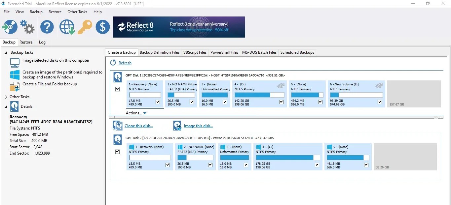
Task: Open settings gears toolbar icon
Action: [x=27, y=27]
